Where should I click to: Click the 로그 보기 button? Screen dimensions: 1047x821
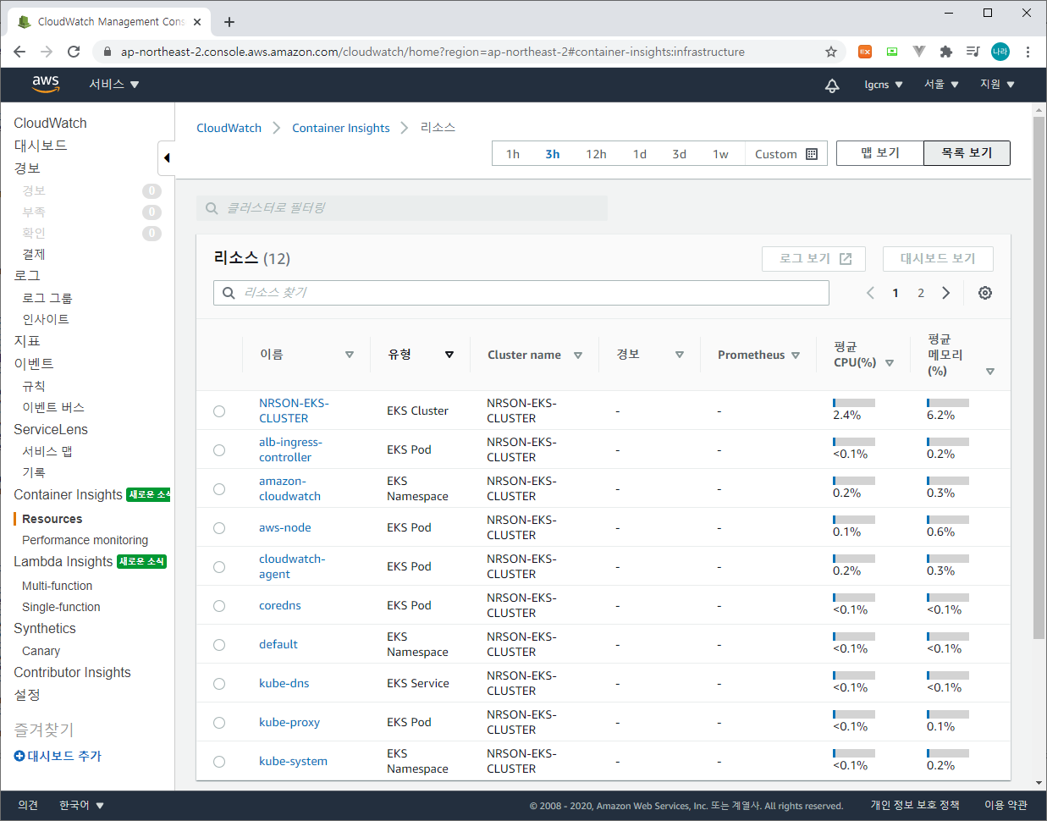click(x=813, y=259)
